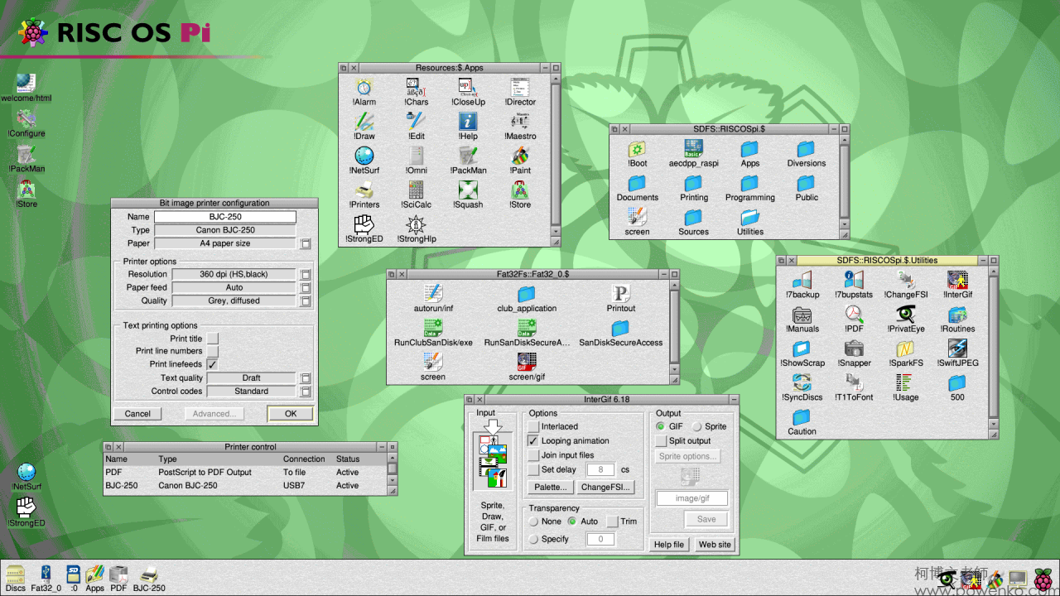Select the BJC-250 row in Printer control
The height and width of the screenshot is (596, 1060).
coord(244,486)
